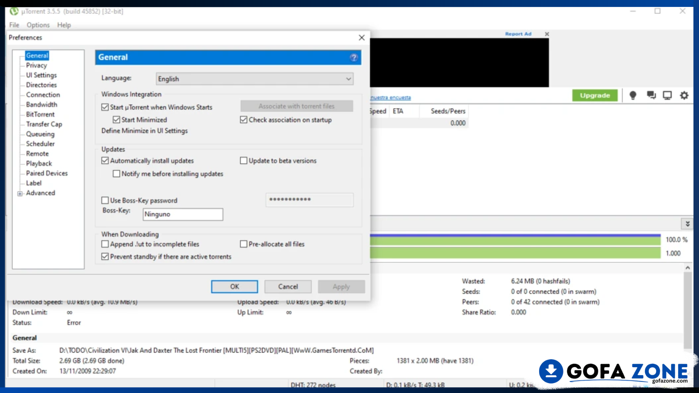This screenshot has height=393, width=699.
Task: Open the nuestra encuesta link
Action: [391, 98]
